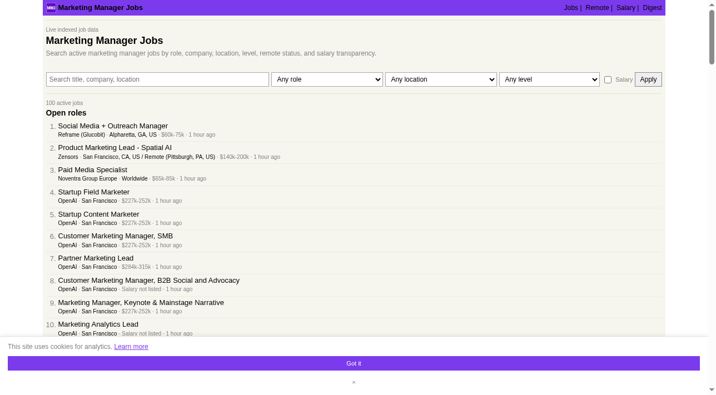Click Alpharetta, GA, US location
Viewport: 716px width, 395px height.
(x=133, y=135)
